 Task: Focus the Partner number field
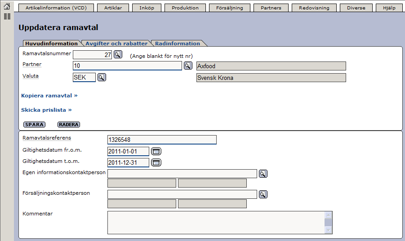127,66
